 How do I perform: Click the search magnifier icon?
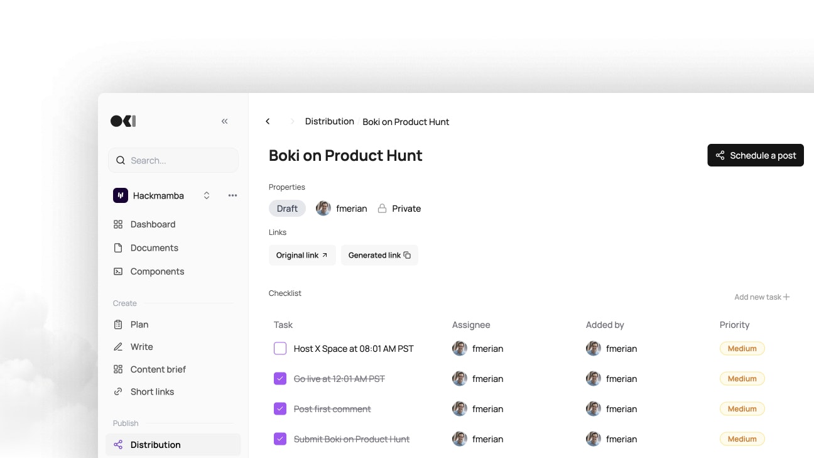coord(121,160)
